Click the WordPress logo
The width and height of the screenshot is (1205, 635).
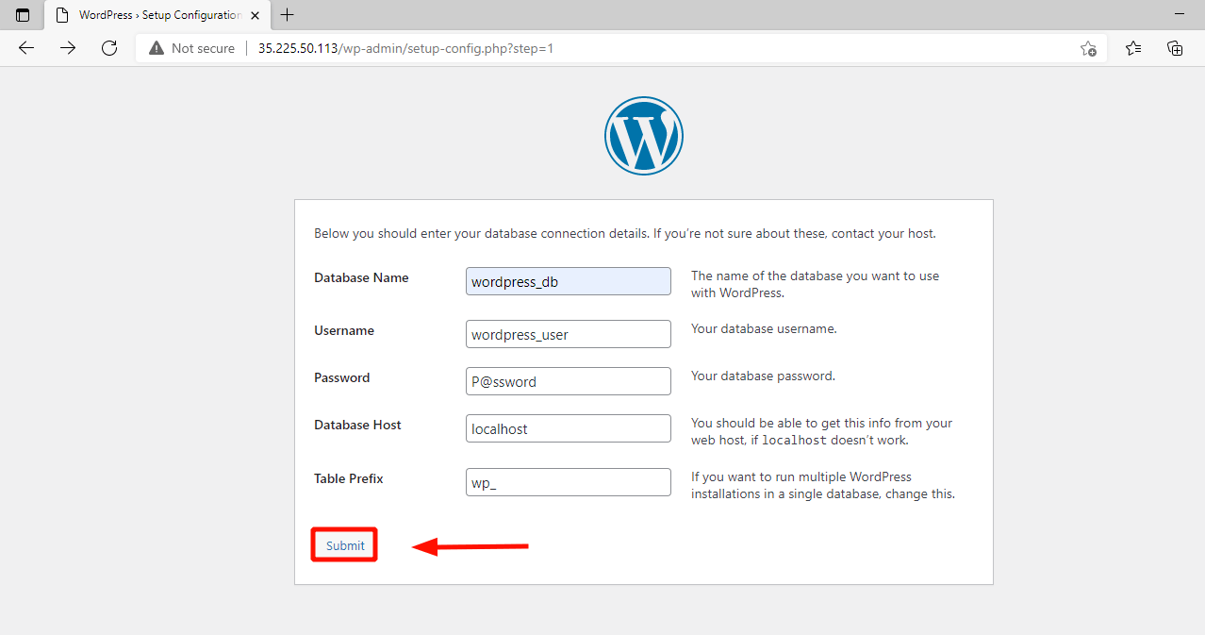click(644, 136)
